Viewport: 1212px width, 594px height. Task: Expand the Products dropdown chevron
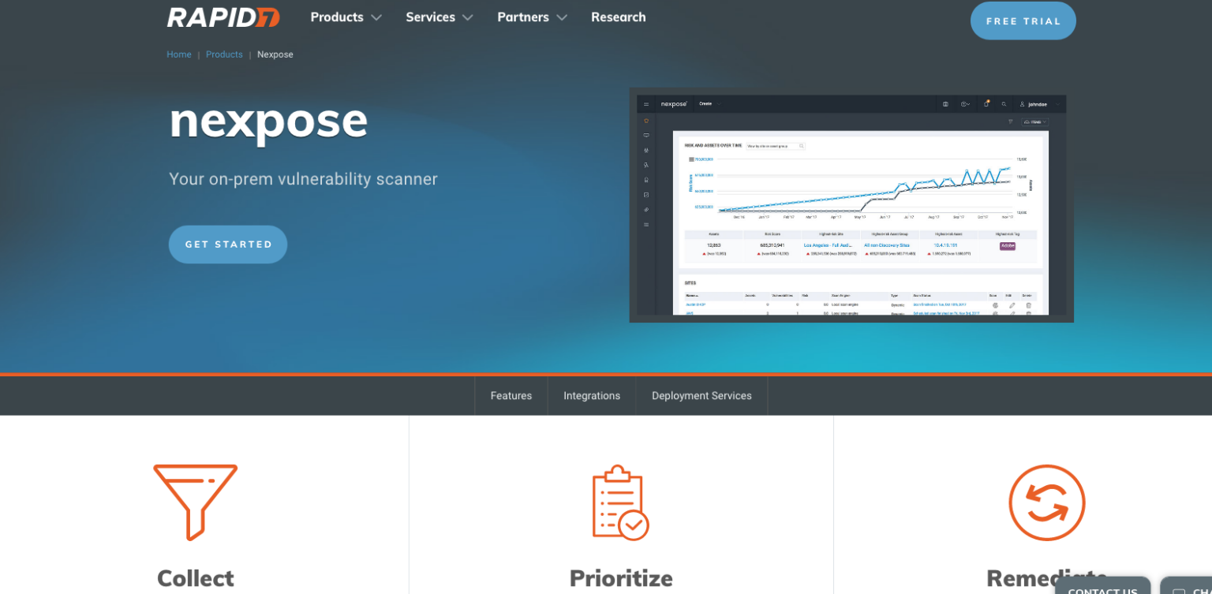tap(376, 17)
